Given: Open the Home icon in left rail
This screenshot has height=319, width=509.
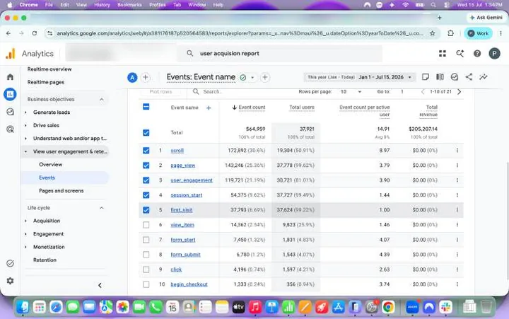Looking at the screenshot, I should pyautogui.click(x=10, y=77).
